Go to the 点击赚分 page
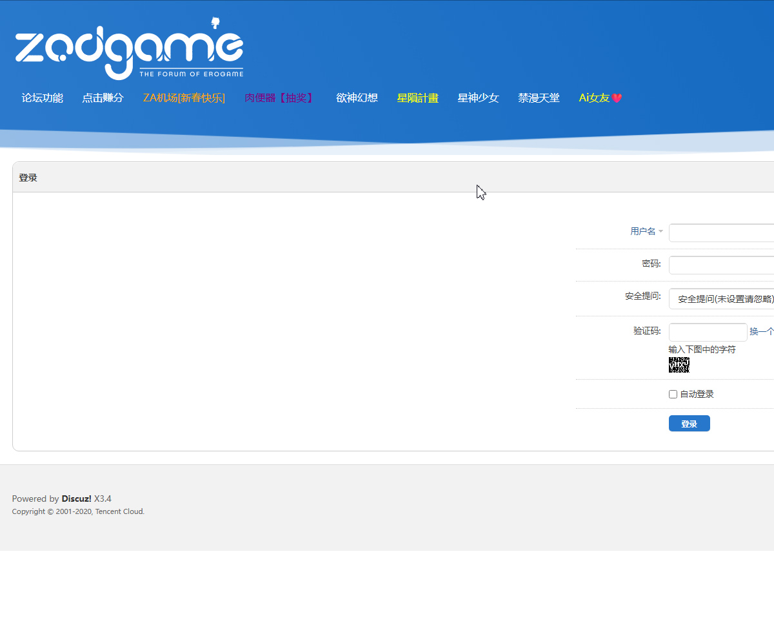 click(x=103, y=98)
